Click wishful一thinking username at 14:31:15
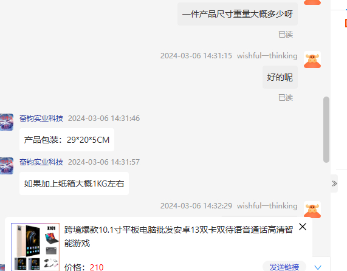Image resolution: width=347 pixels, height=271 pixels. point(267,56)
